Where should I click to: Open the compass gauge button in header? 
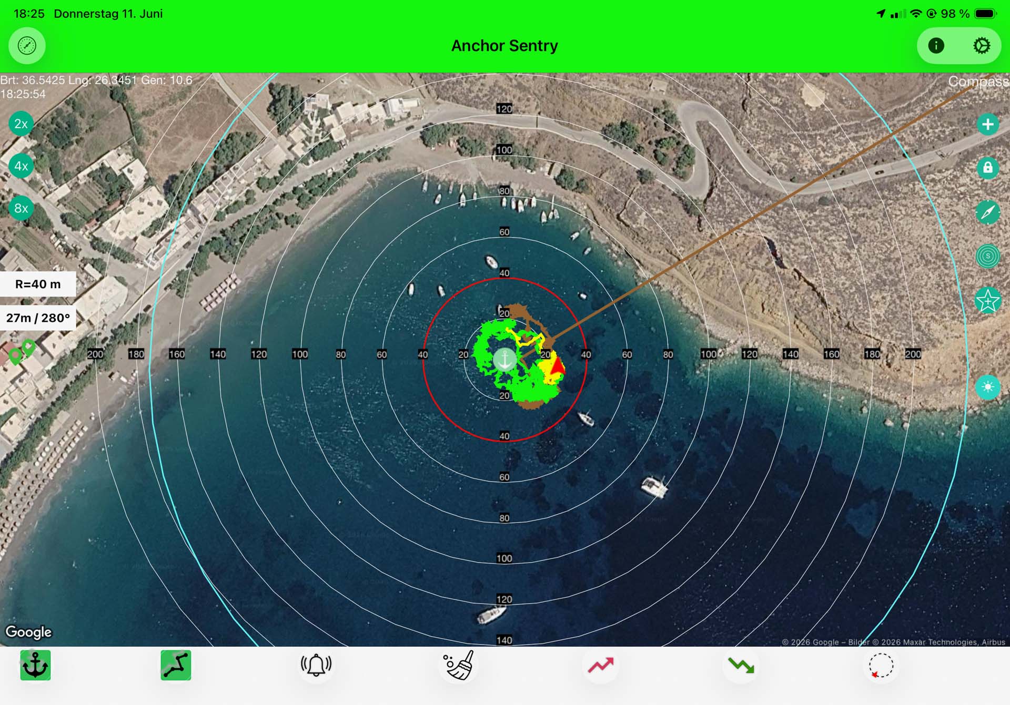pyautogui.click(x=27, y=46)
